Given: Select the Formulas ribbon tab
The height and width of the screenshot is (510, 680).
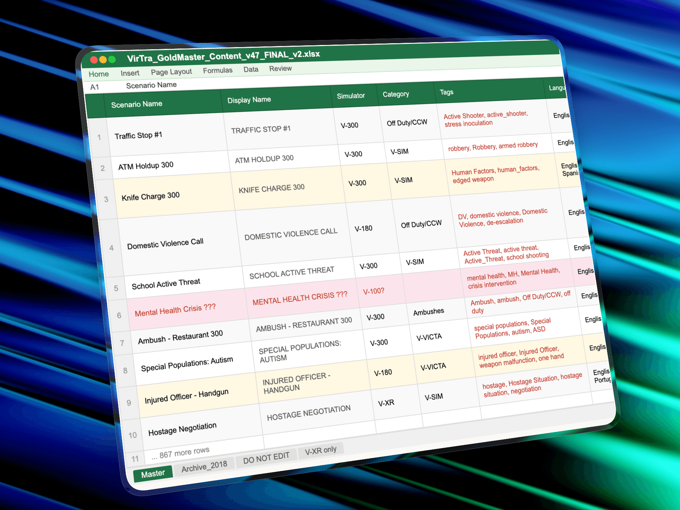Looking at the screenshot, I should click(x=217, y=70).
